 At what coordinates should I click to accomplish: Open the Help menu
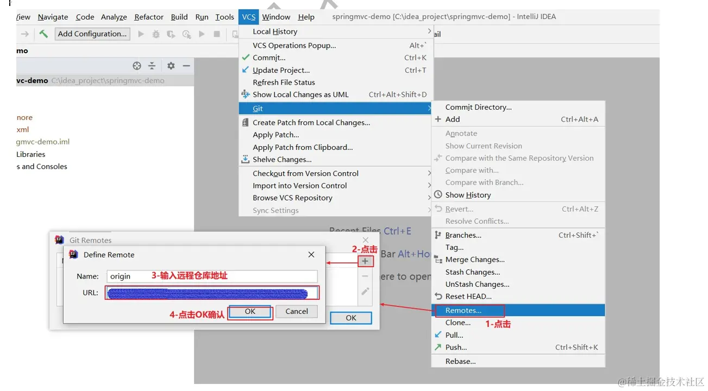[306, 17]
